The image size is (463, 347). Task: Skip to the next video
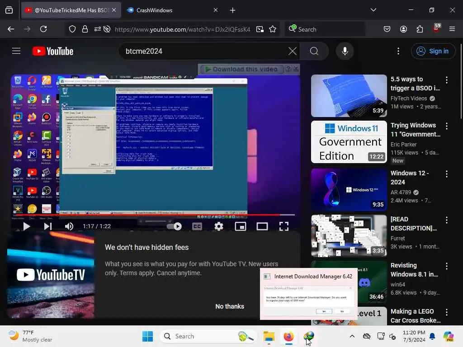click(x=47, y=226)
